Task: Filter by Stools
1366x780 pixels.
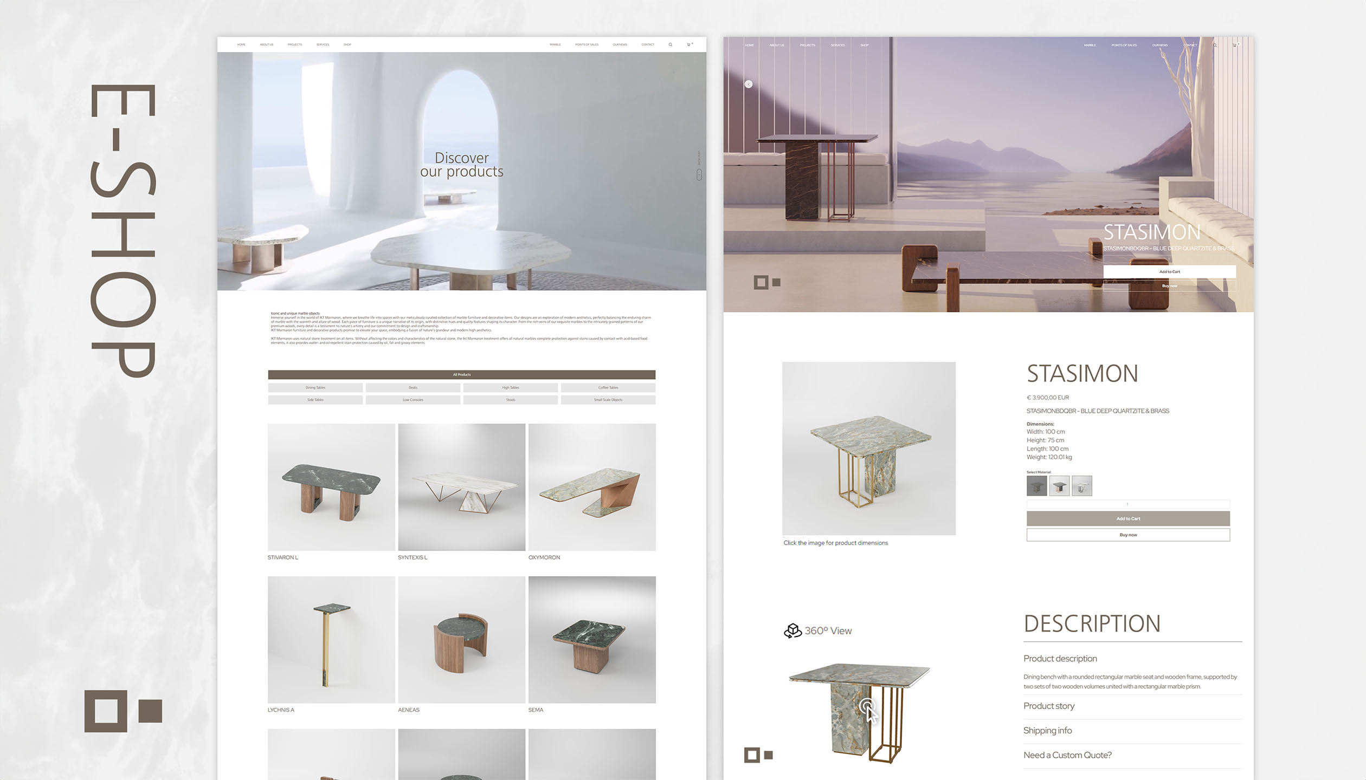Action: (x=511, y=400)
